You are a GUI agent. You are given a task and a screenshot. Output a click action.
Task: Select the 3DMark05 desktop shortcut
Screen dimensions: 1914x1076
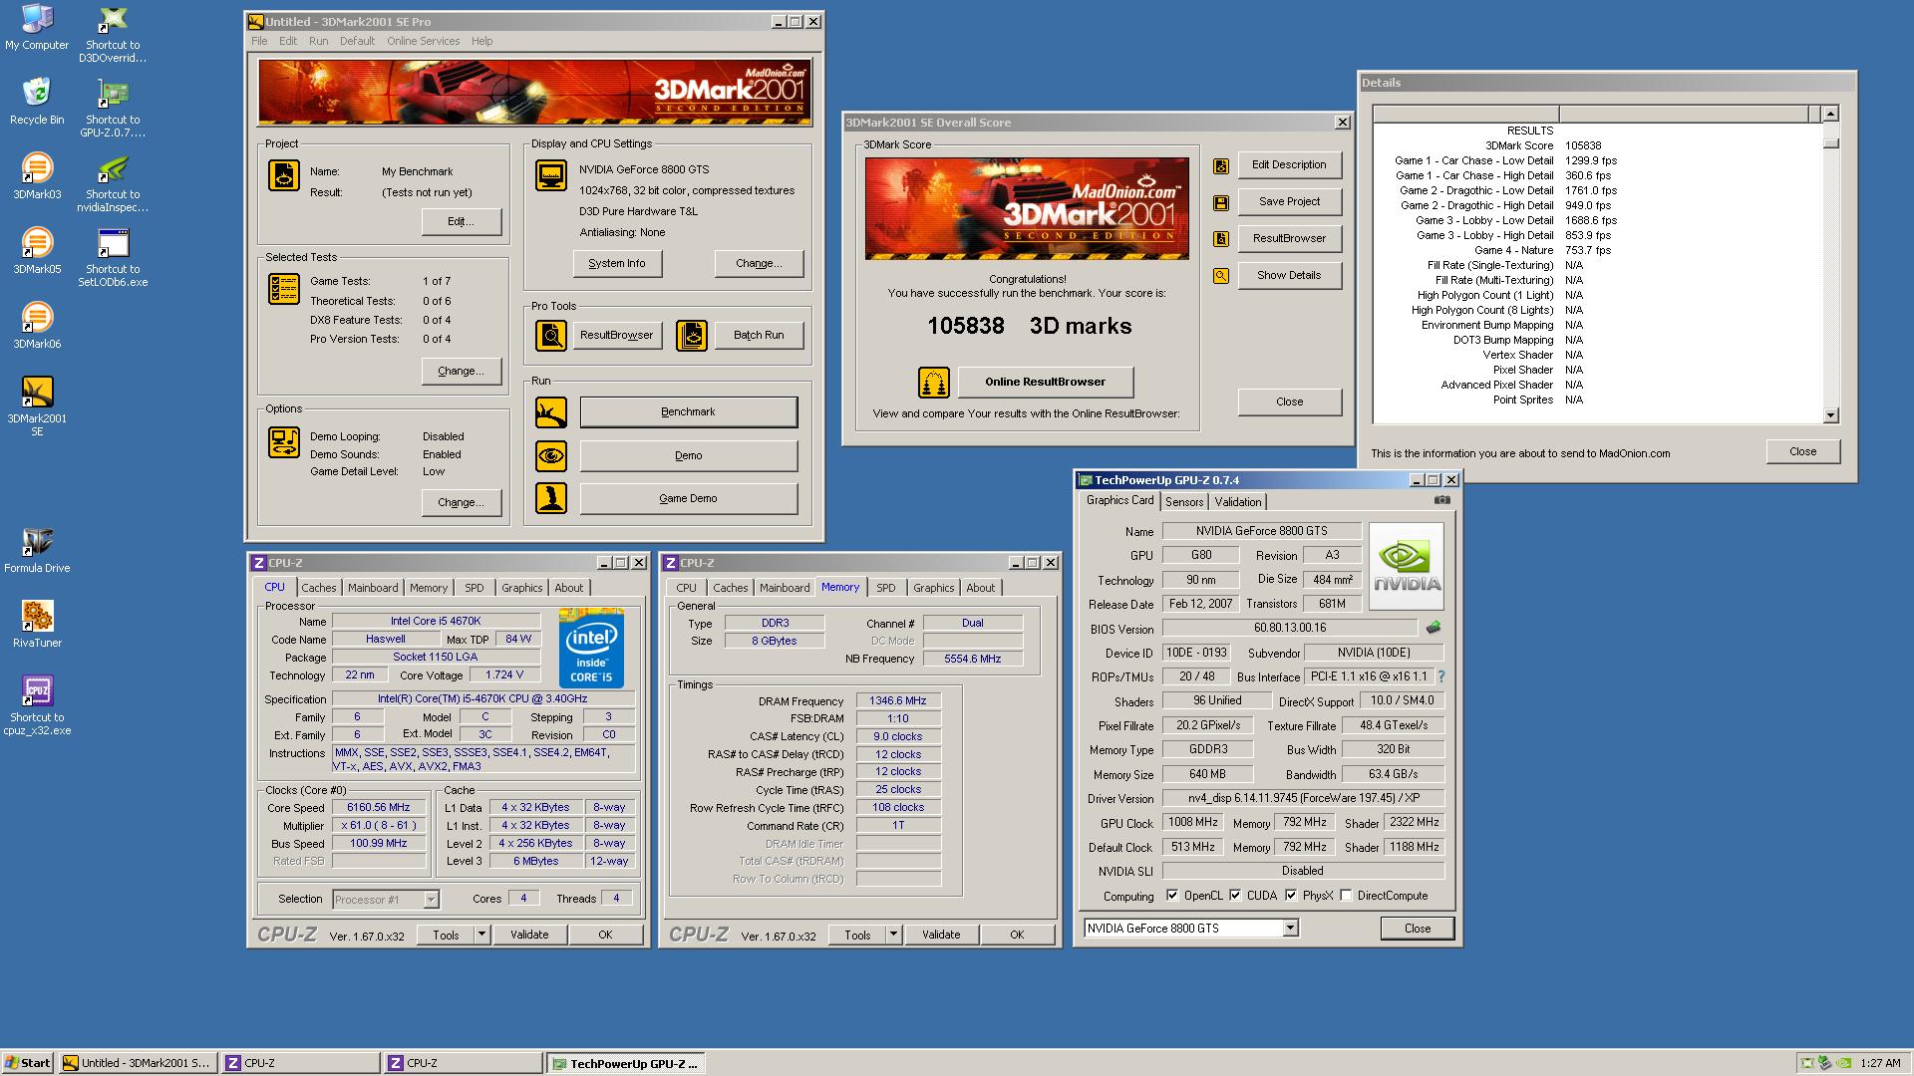(37, 251)
